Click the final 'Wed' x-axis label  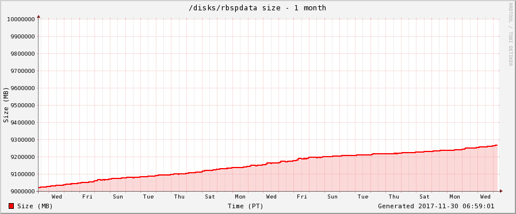coord(486,197)
